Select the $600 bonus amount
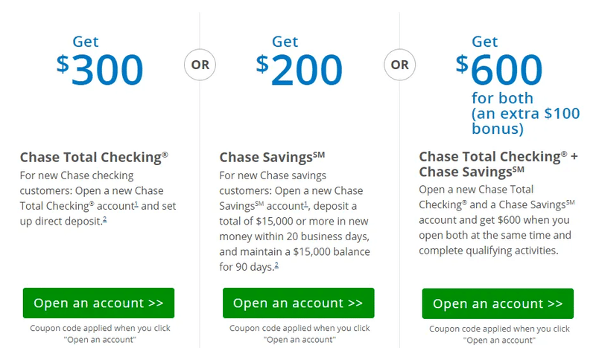The image size is (596, 348). coord(499,69)
